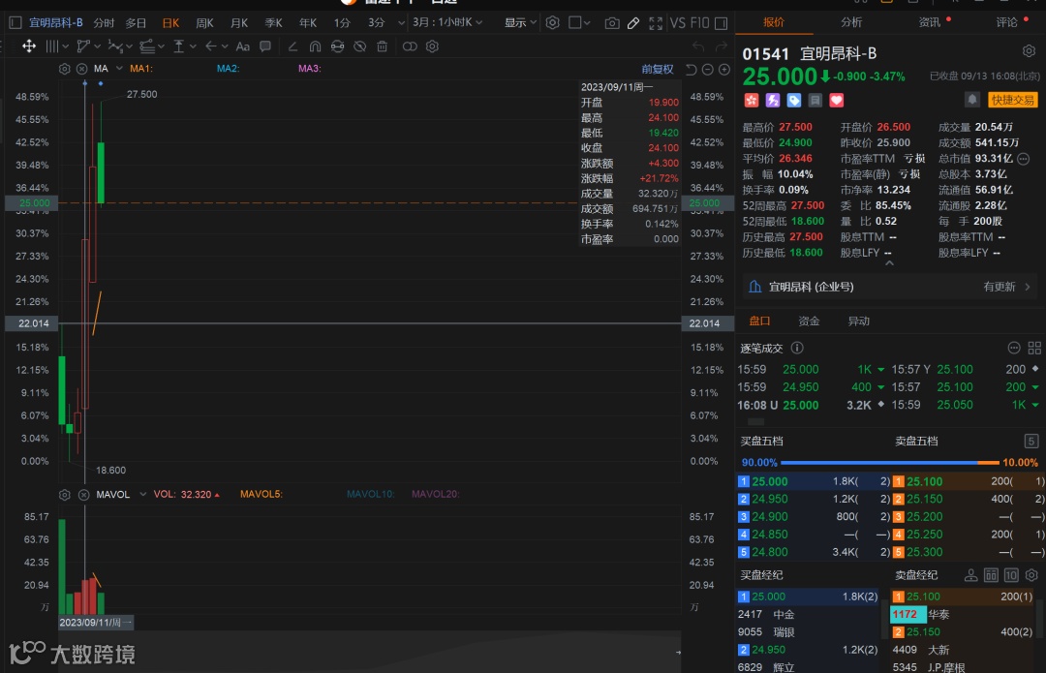This screenshot has width=1046, height=673.
Task: Click the purple lightning Level-2 badge
Action: 773,100
